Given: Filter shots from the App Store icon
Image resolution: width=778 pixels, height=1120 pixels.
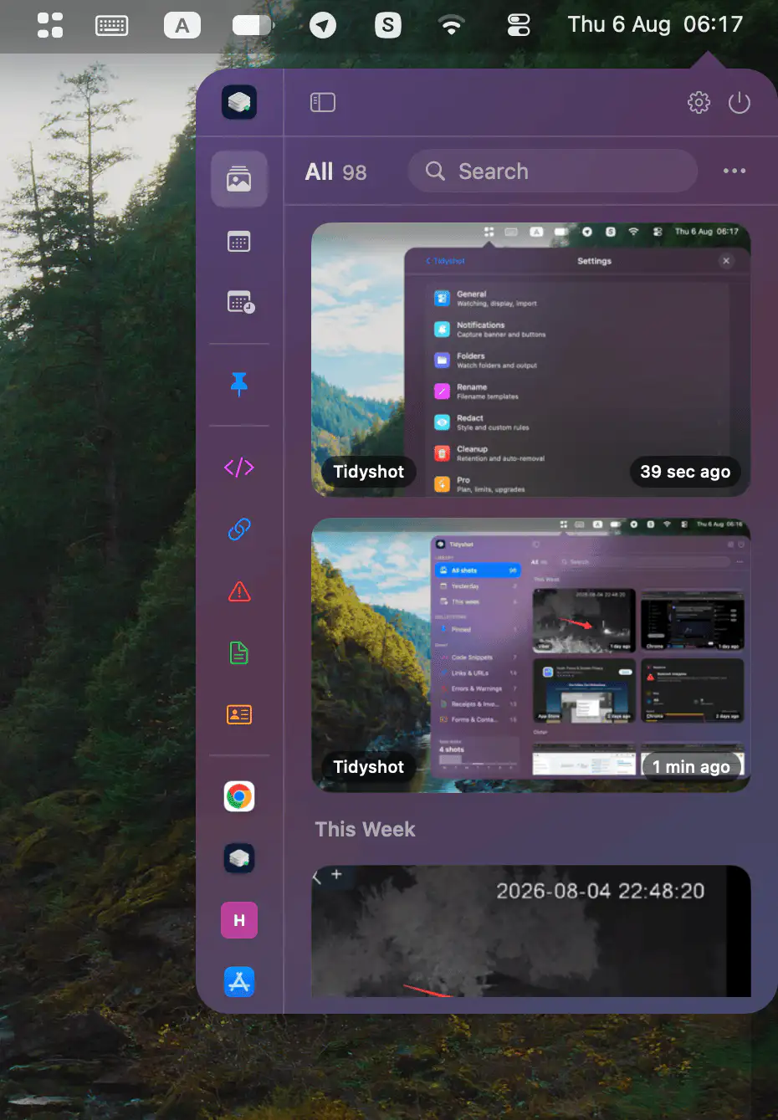Looking at the screenshot, I should click(239, 982).
